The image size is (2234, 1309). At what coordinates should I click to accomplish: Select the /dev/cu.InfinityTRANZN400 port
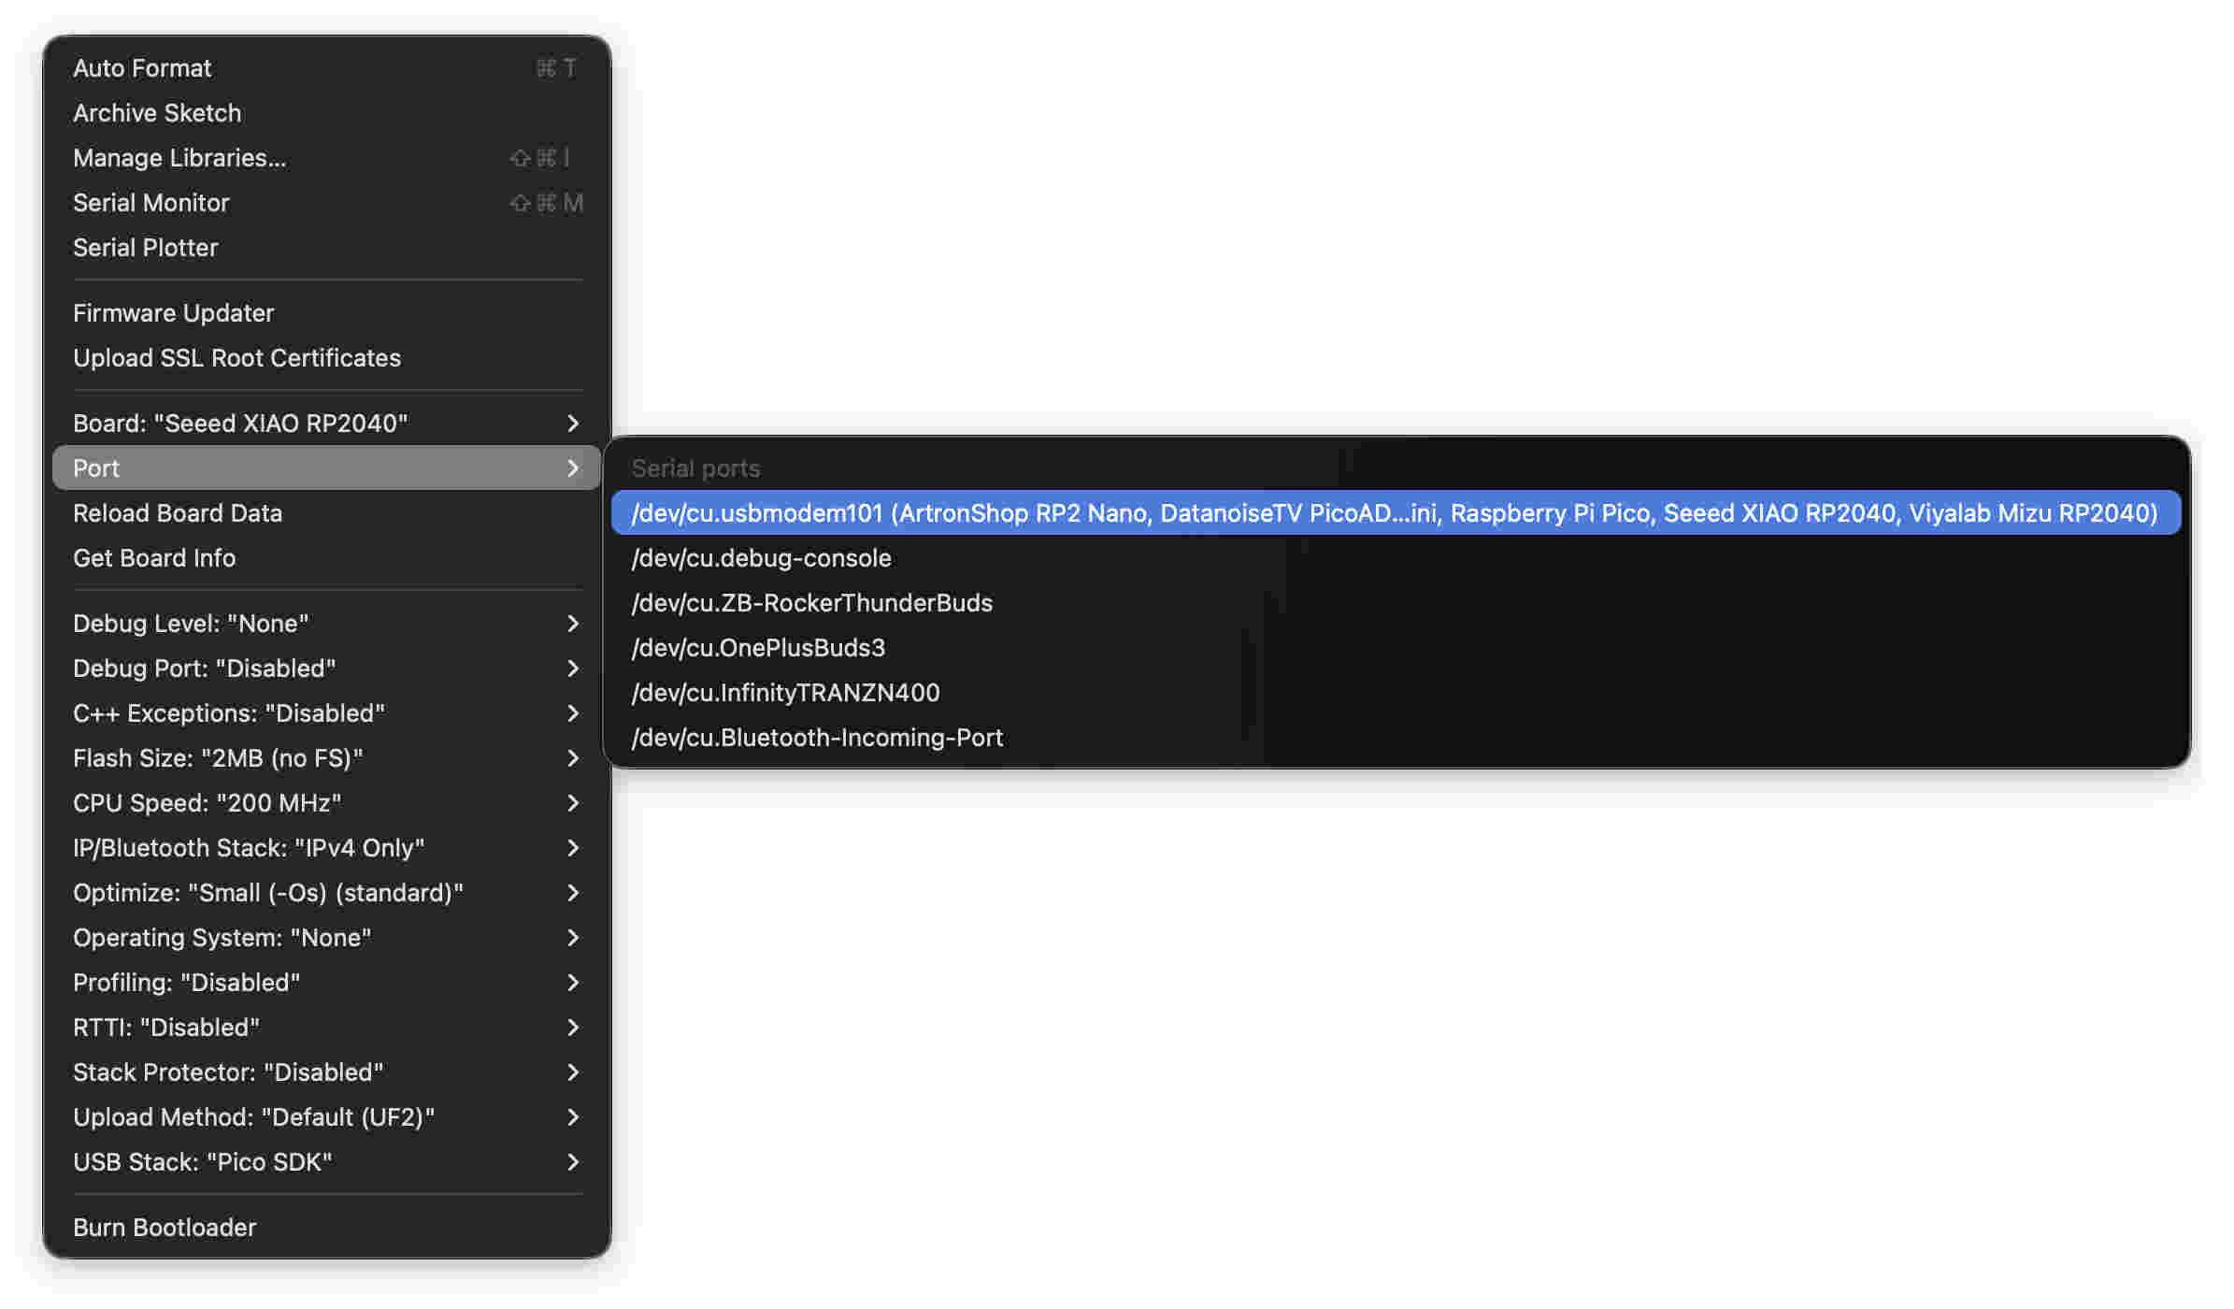click(785, 693)
